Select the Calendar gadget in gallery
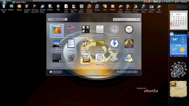 click(x=100, y=31)
